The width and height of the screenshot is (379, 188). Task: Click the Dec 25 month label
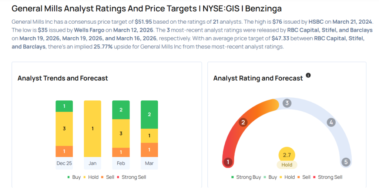64,163
